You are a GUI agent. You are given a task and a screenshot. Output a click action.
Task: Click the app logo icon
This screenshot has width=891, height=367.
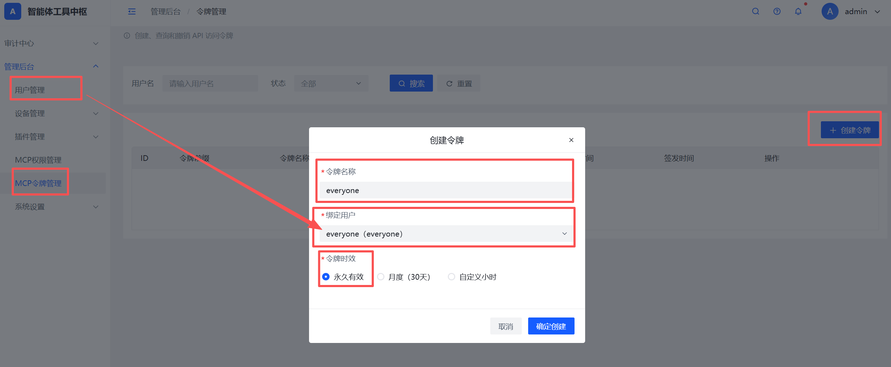[x=13, y=11]
